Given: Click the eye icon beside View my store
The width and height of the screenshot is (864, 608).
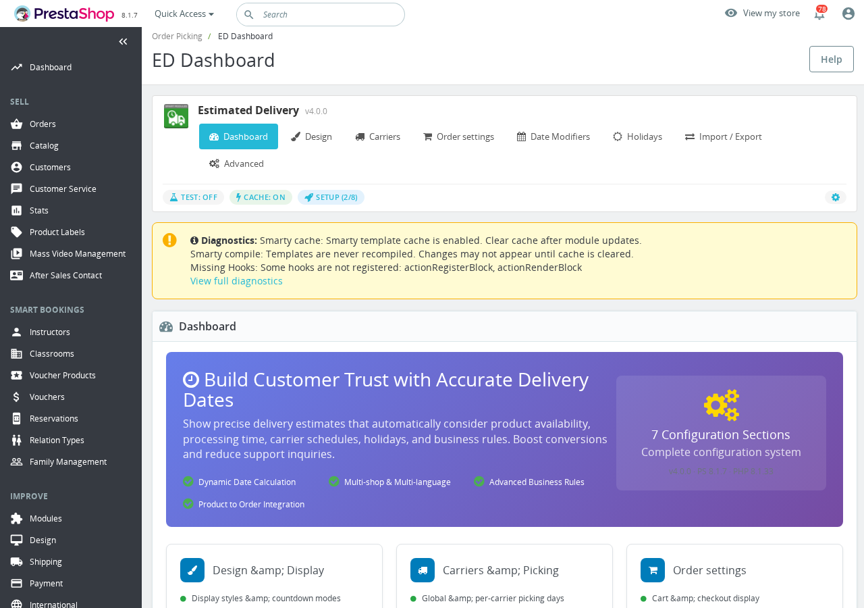Looking at the screenshot, I should click(x=731, y=13).
